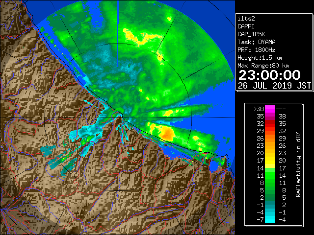The width and height of the screenshot is (314, 235).
Task: Click the orange high-reflectivity cell southeast of radar
Action: 167,133
